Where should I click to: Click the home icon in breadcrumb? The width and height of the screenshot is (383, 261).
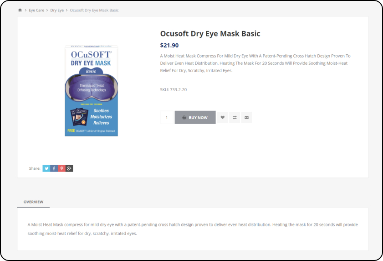pos(20,10)
